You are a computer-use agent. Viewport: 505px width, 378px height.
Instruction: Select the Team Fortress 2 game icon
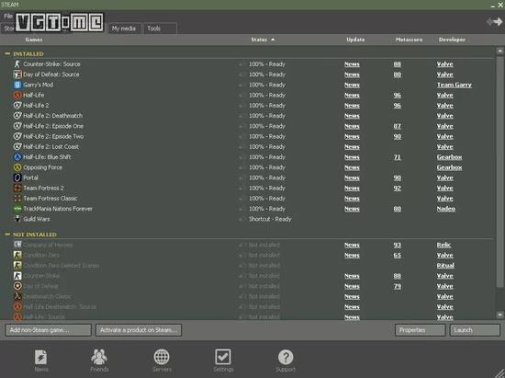17,188
